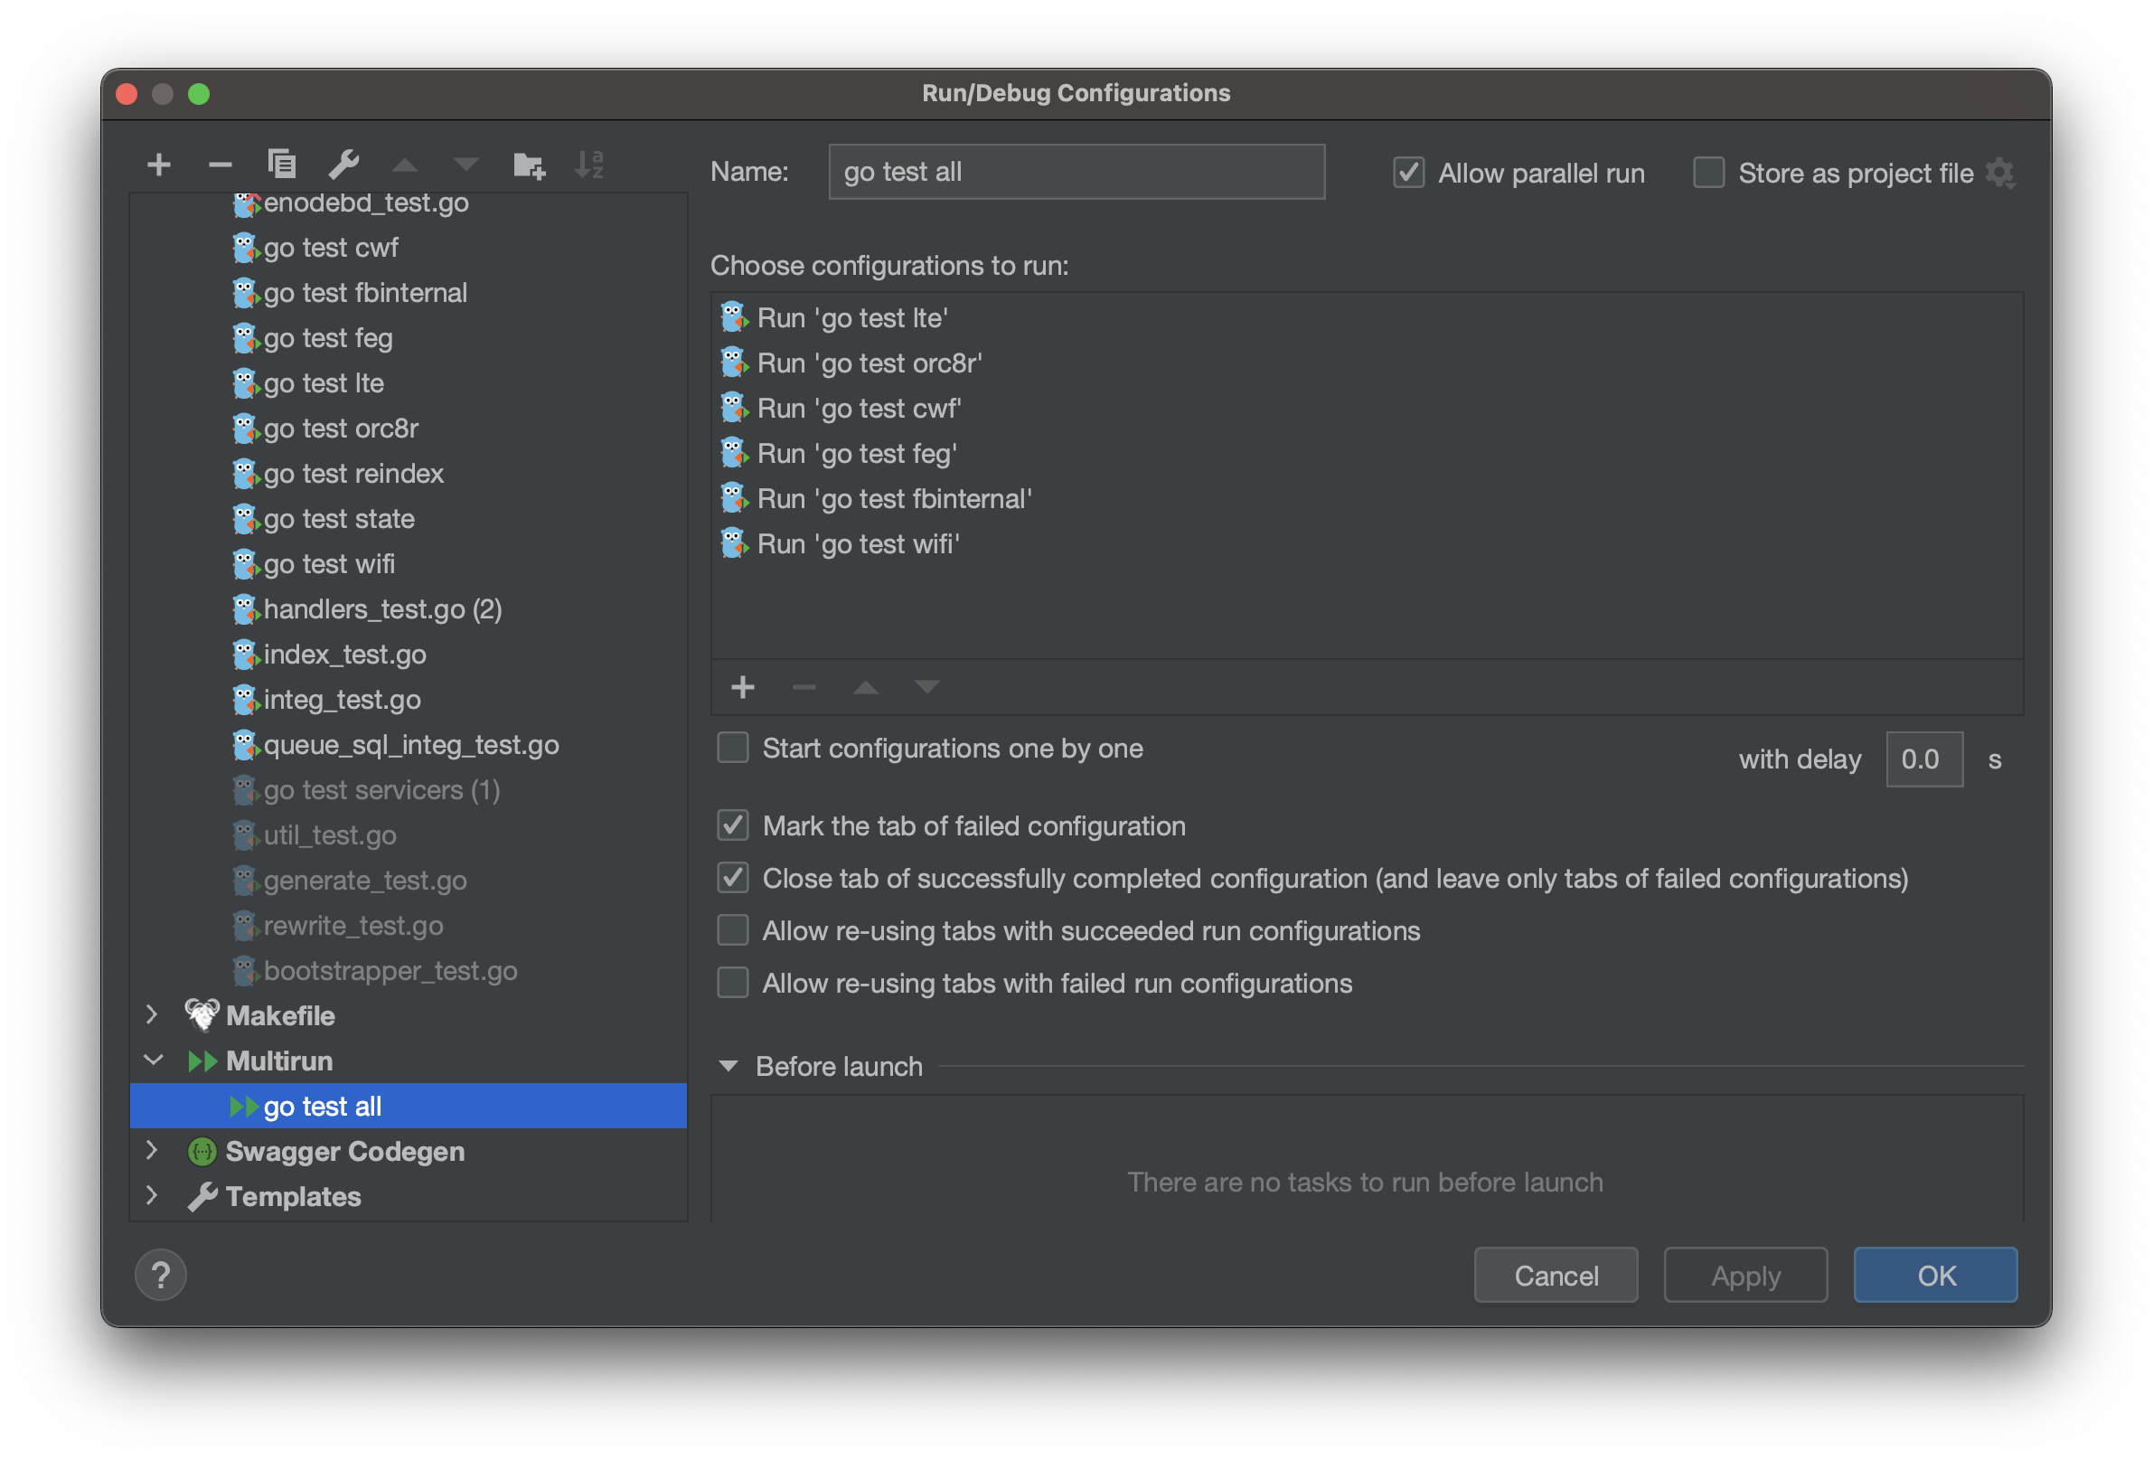2153x1461 pixels.
Task: Create new folder for configurations
Action: 529,164
